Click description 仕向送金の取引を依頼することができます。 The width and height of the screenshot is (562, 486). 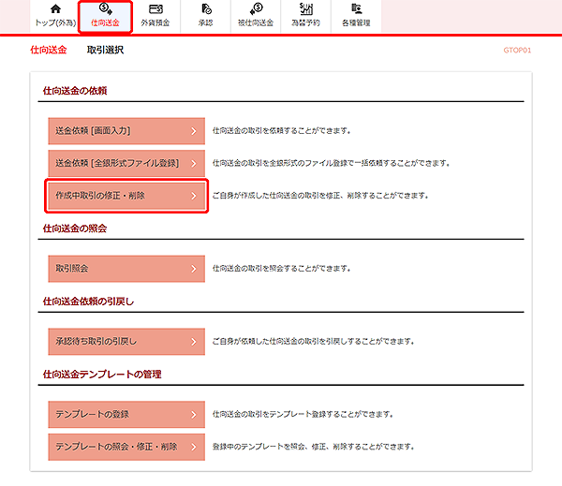[x=282, y=131]
